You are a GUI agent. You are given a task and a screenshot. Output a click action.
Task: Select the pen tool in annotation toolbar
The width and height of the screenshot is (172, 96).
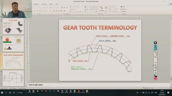[155, 52]
